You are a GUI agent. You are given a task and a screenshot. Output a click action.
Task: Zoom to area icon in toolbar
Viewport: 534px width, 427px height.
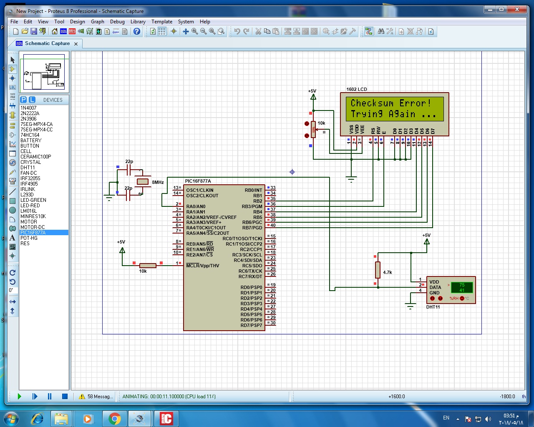click(x=221, y=31)
